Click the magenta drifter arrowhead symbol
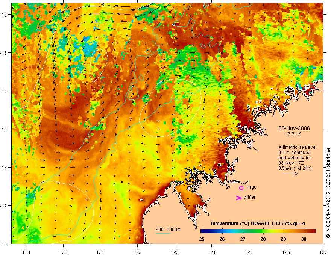The width and height of the screenshot is (331, 255). pos(239,198)
